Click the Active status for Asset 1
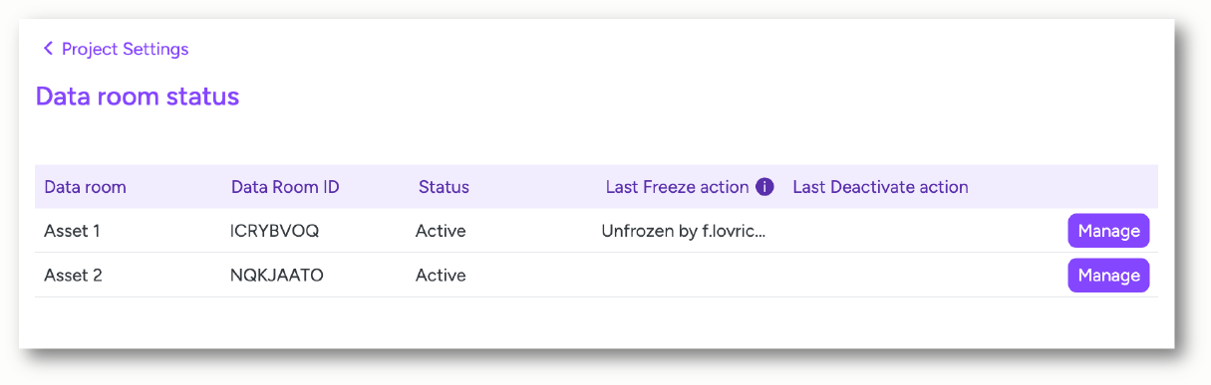Image resolution: width=1211 pixels, height=385 pixels. click(x=441, y=231)
